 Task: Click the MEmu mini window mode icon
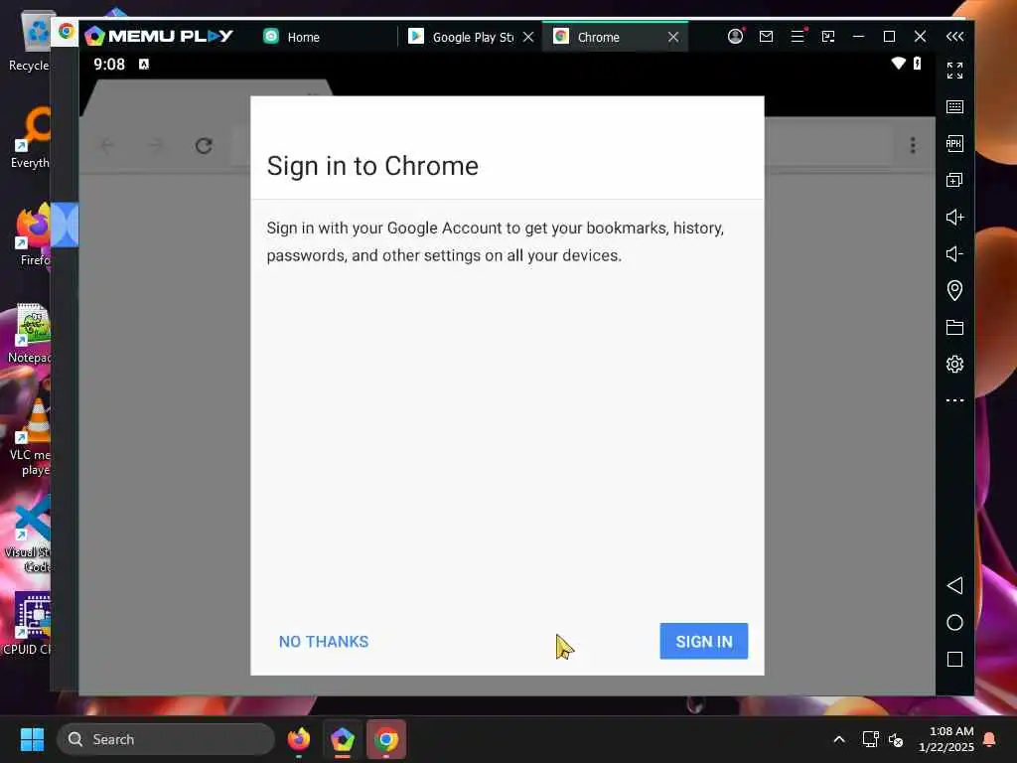click(x=828, y=37)
